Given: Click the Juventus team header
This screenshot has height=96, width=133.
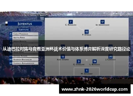Looking at the screenshot, I should tap(25, 24).
